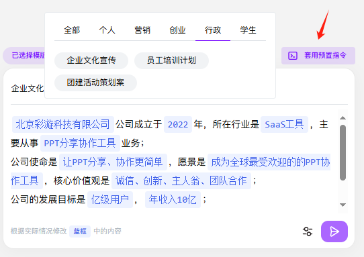Click the vertical scrollbar thumb
Screen dimensions: 364x257
pos(343,152)
